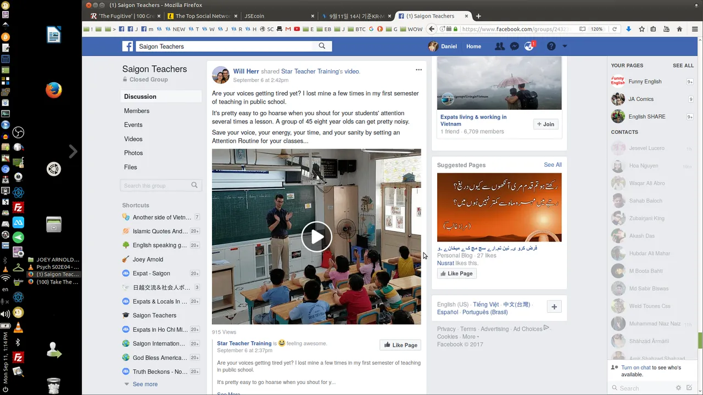
Task: Expand the account settings dropdown arrow
Action: (x=565, y=47)
